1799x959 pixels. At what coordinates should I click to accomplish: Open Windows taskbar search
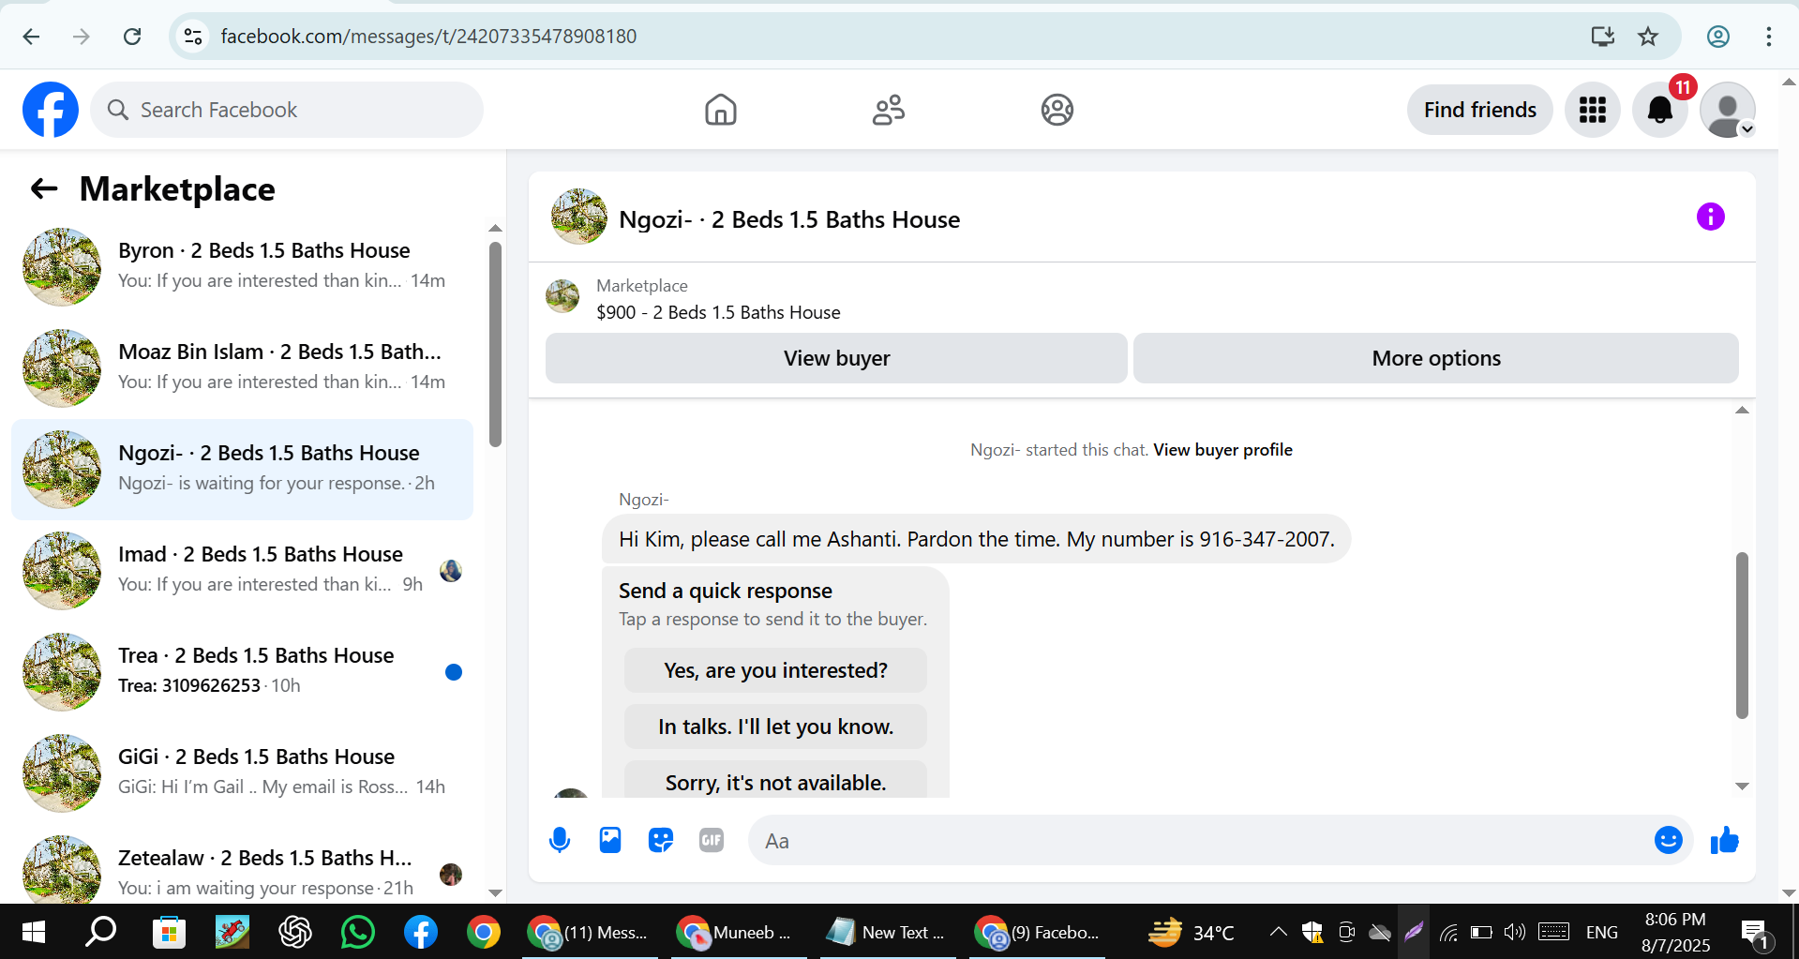click(x=100, y=932)
